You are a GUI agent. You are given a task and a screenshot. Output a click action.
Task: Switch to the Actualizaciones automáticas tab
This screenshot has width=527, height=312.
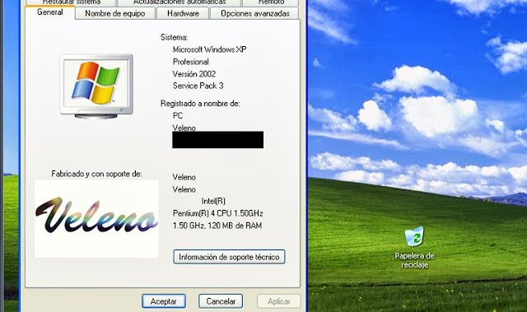180,2
